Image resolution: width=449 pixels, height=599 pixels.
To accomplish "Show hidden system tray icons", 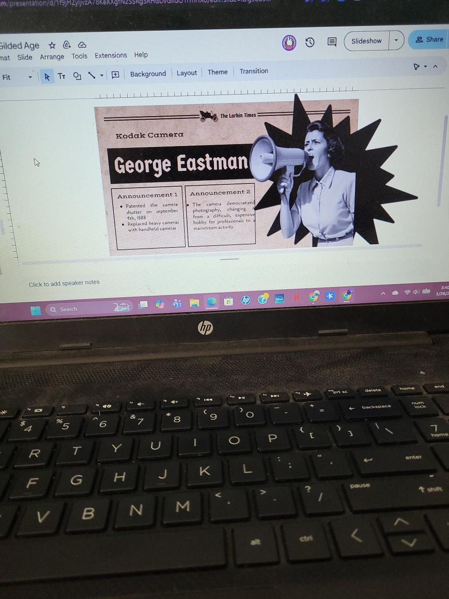I will click(x=383, y=293).
